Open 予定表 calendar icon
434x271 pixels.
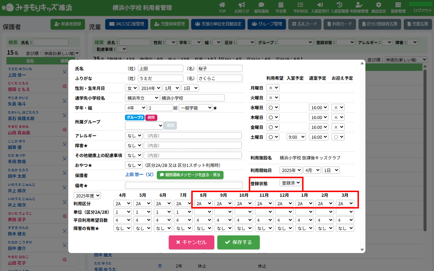pyautogui.click(x=281, y=5)
